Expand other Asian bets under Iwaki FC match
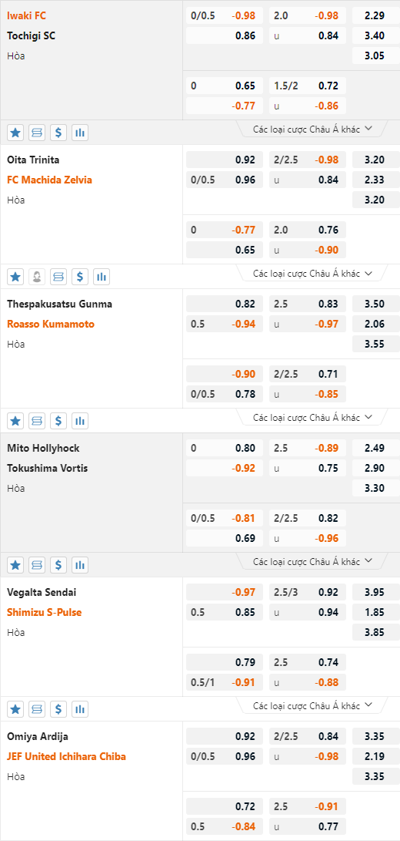The image size is (400, 841). click(x=313, y=129)
